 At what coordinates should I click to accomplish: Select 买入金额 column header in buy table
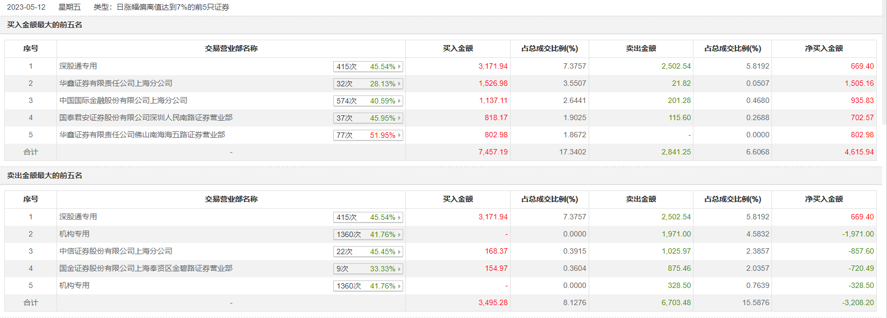click(457, 48)
